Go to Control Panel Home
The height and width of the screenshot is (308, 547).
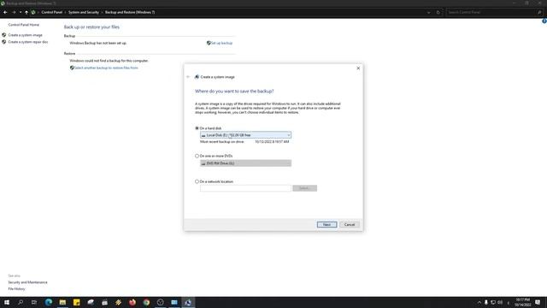tap(24, 25)
